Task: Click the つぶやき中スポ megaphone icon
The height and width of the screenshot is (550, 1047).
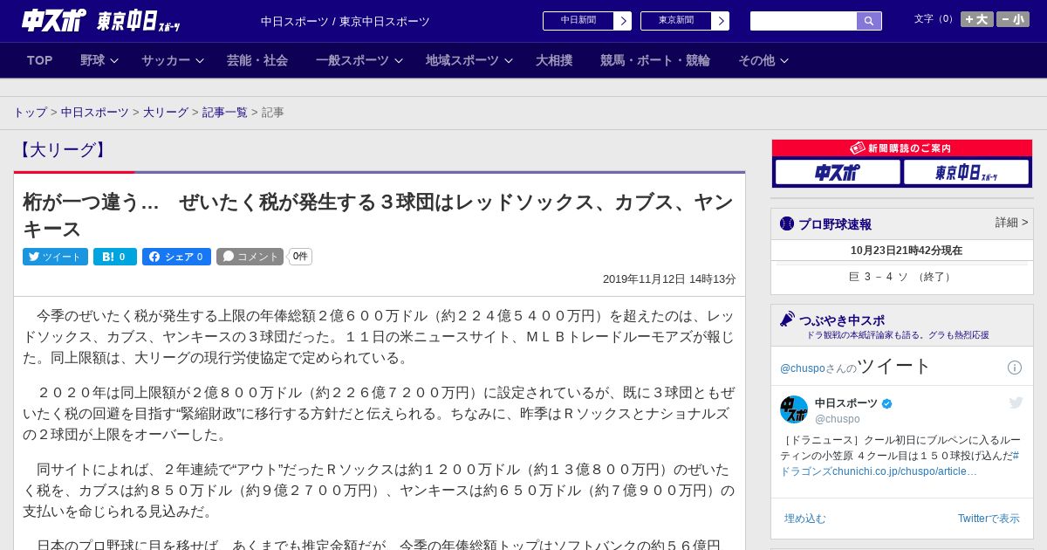Action: coord(787,320)
